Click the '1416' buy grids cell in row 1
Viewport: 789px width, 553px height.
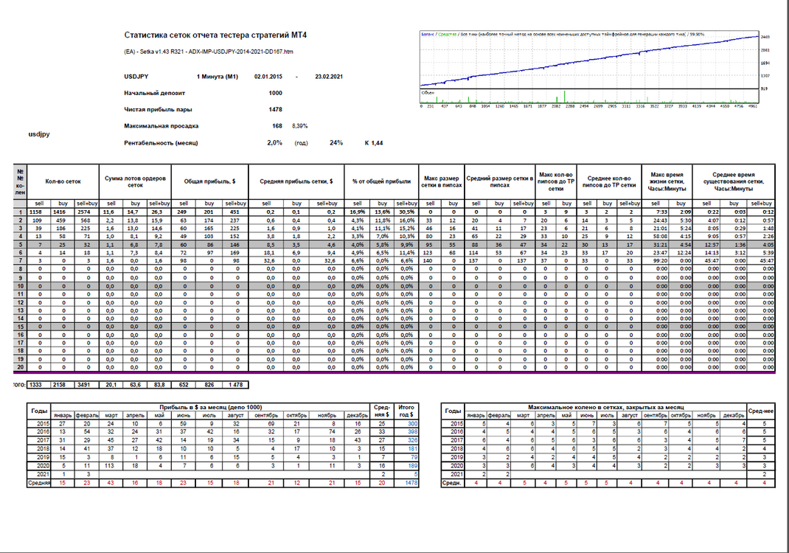[x=63, y=212]
